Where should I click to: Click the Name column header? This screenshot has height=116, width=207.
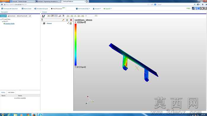(4, 96)
